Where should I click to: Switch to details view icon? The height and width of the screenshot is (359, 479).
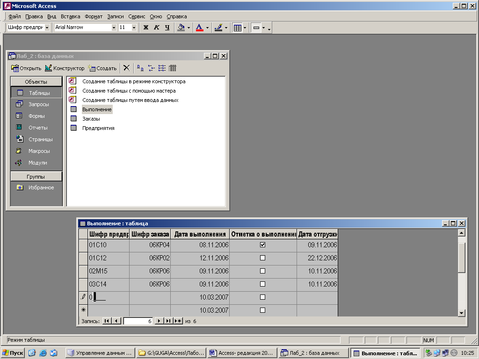[173, 68]
